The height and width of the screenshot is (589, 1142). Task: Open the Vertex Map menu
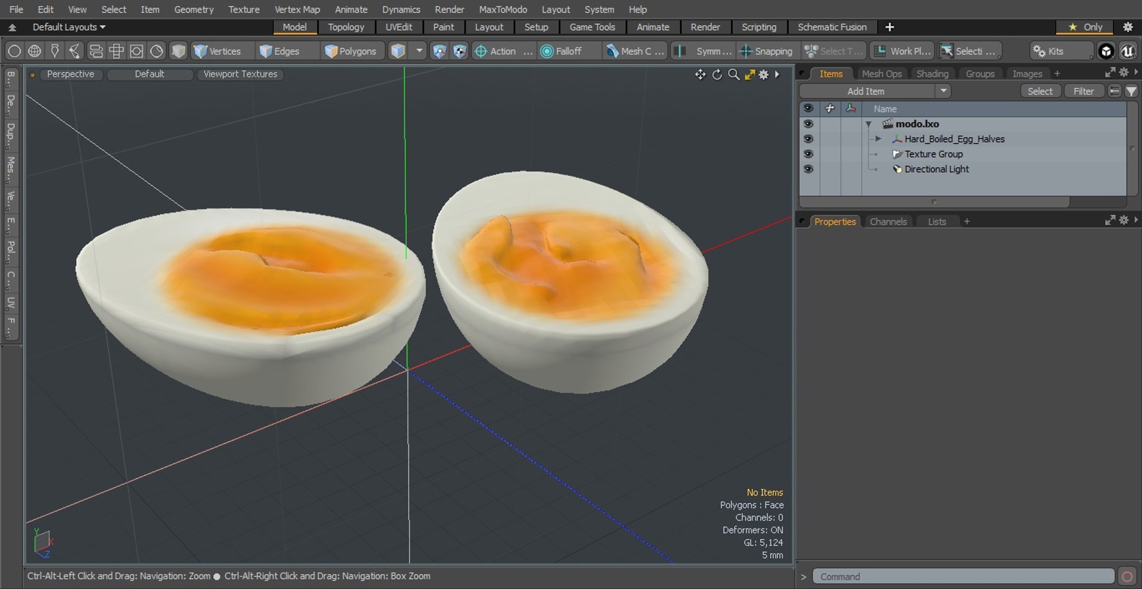tap(297, 10)
